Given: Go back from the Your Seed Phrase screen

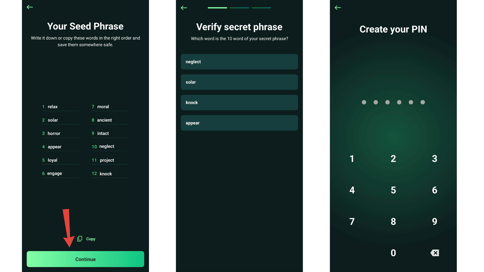Looking at the screenshot, I should coord(30,7).
